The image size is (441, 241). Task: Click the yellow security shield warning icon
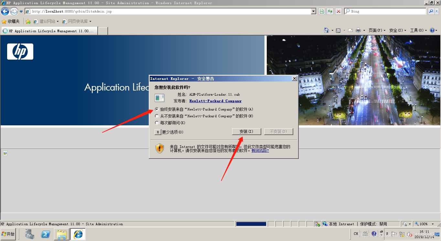pos(160,148)
